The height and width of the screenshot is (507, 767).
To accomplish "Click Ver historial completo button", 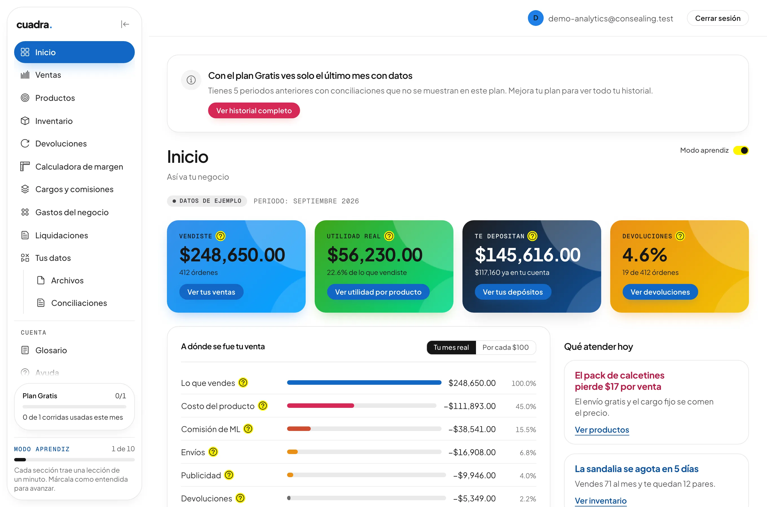I will pyautogui.click(x=254, y=111).
